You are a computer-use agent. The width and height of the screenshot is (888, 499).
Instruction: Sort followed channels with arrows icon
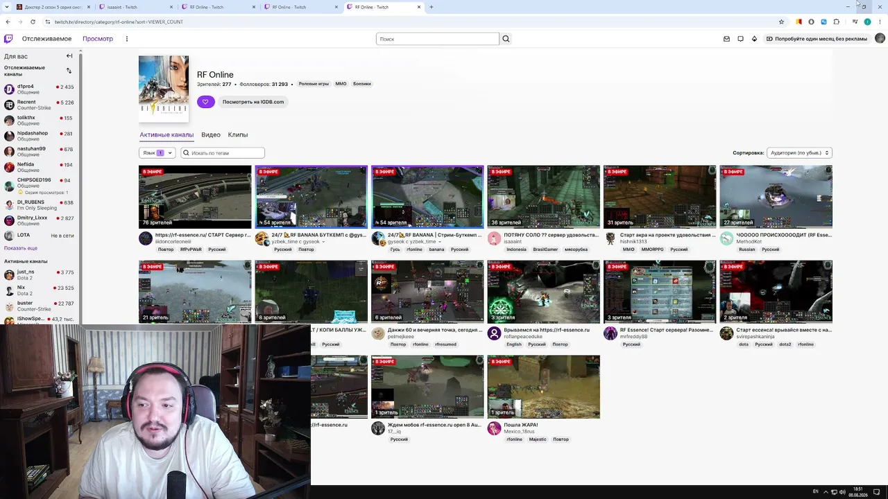click(69, 71)
